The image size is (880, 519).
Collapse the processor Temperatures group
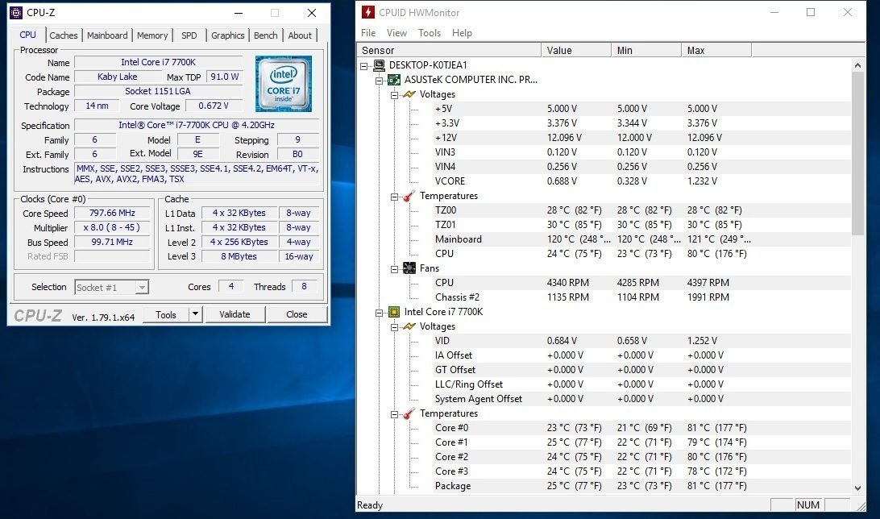395,414
